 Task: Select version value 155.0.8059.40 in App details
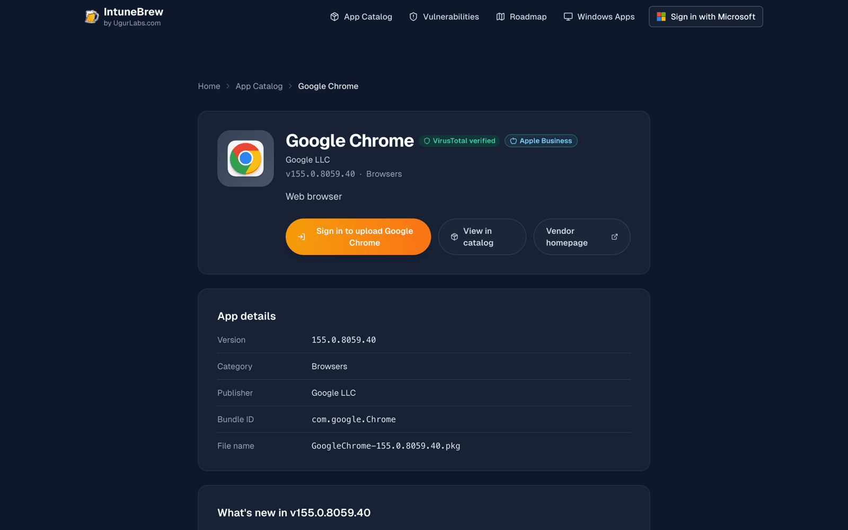tap(344, 340)
